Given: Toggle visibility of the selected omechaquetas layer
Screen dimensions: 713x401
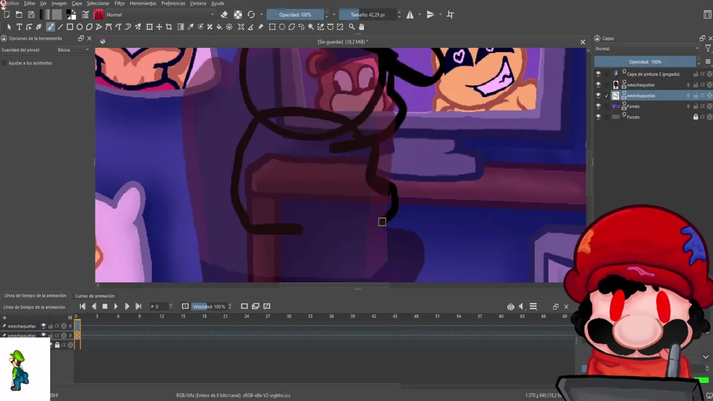Looking at the screenshot, I should point(598,96).
